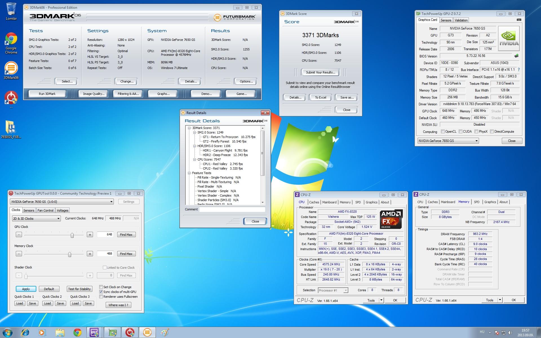
Task: Open Windows Media Player from the taskbar
Action: click(x=42, y=333)
